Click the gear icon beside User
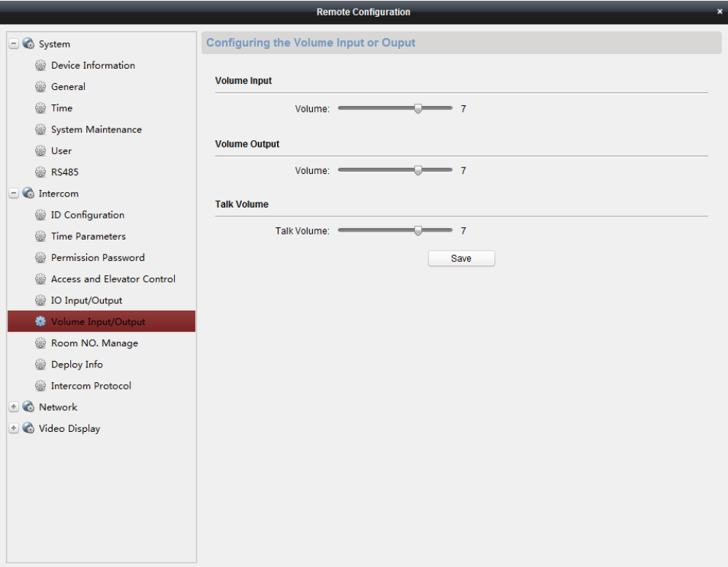The image size is (728, 567). (x=40, y=151)
